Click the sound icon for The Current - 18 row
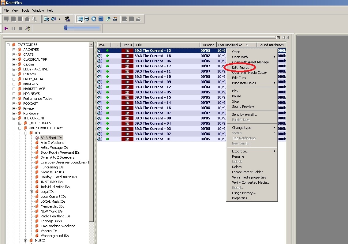 [x=100, y=56]
